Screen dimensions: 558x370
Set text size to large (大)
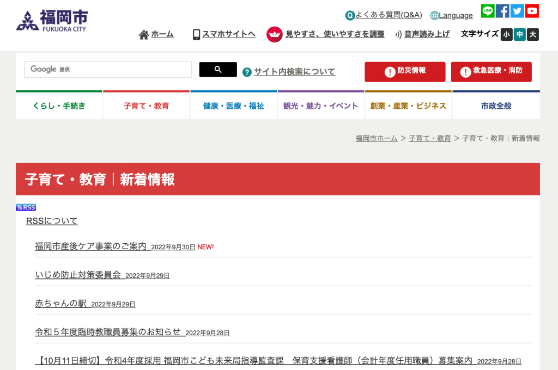533,34
